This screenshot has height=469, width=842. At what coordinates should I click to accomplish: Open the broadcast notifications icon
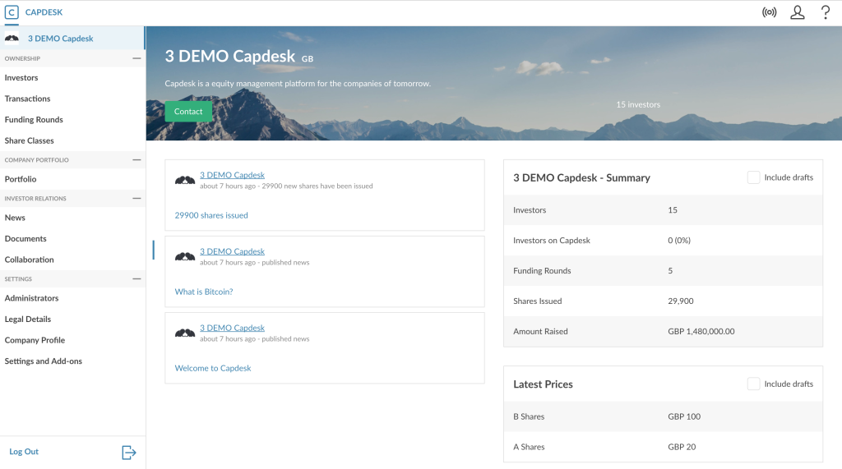[769, 11]
